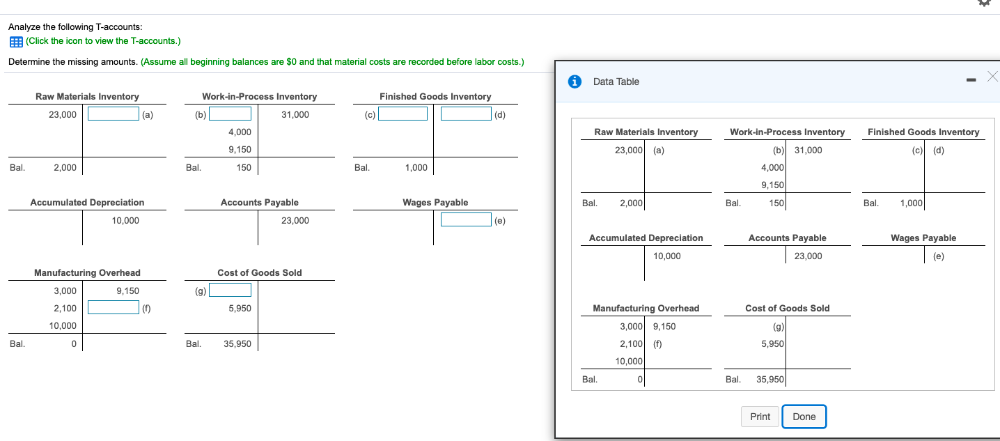Click input field (f) in Manufacturing Overhead
The width and height of the screenshot is (1000, 441).
point(112,307)
